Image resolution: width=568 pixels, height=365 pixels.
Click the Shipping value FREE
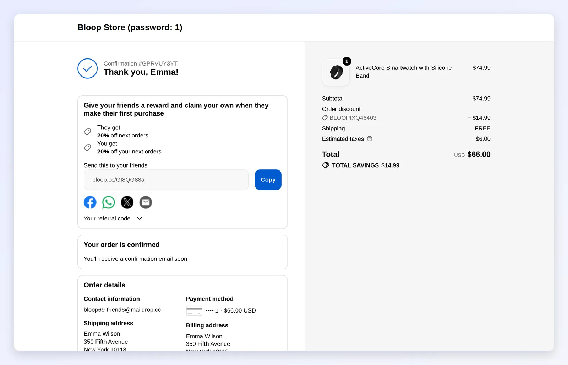(483, 128)
